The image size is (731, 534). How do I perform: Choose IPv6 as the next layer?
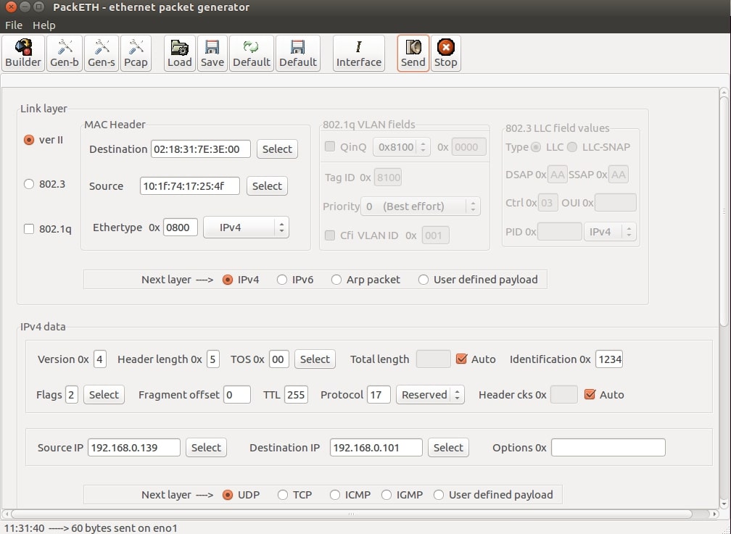[x=281, y=280]
